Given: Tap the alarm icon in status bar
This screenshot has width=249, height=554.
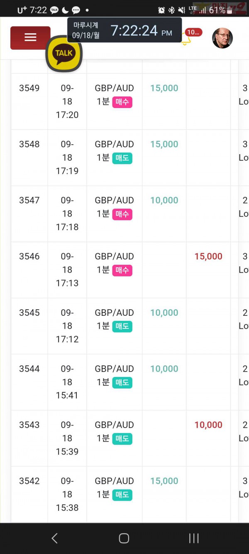Looking at the screenshot, I should pos(161,10).
